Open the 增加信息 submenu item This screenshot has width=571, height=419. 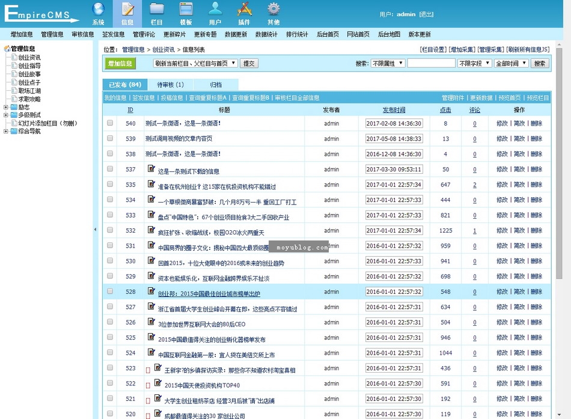[x=22, y=34]
